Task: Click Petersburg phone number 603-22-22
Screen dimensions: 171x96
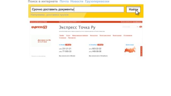Action: [97, 49]
